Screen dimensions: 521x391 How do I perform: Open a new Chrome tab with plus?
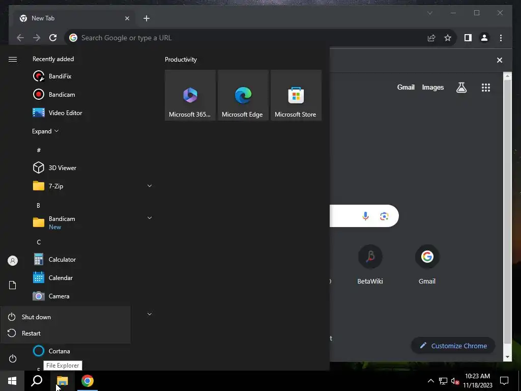[x=146, y=18]
